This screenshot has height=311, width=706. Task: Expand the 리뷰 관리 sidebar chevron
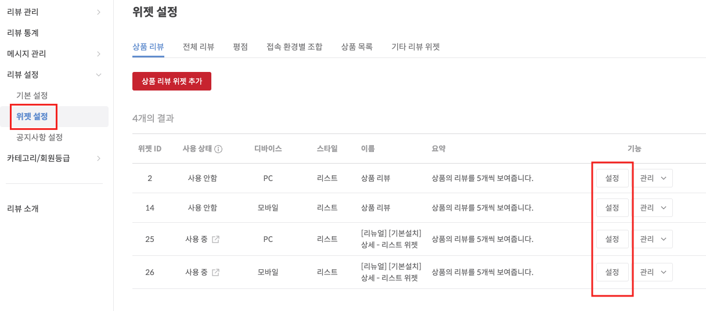99,12
